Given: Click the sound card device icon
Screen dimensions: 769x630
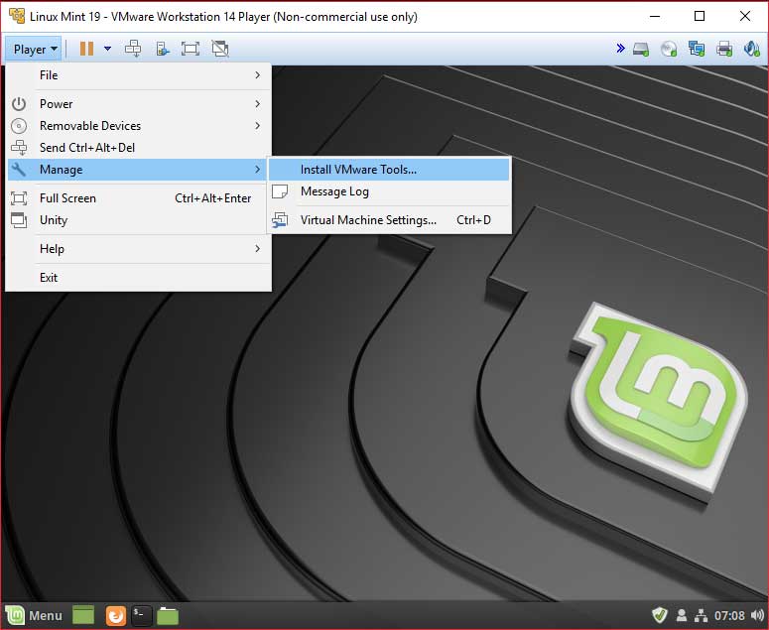Looking at the screenshot, I should pos(752,49).
